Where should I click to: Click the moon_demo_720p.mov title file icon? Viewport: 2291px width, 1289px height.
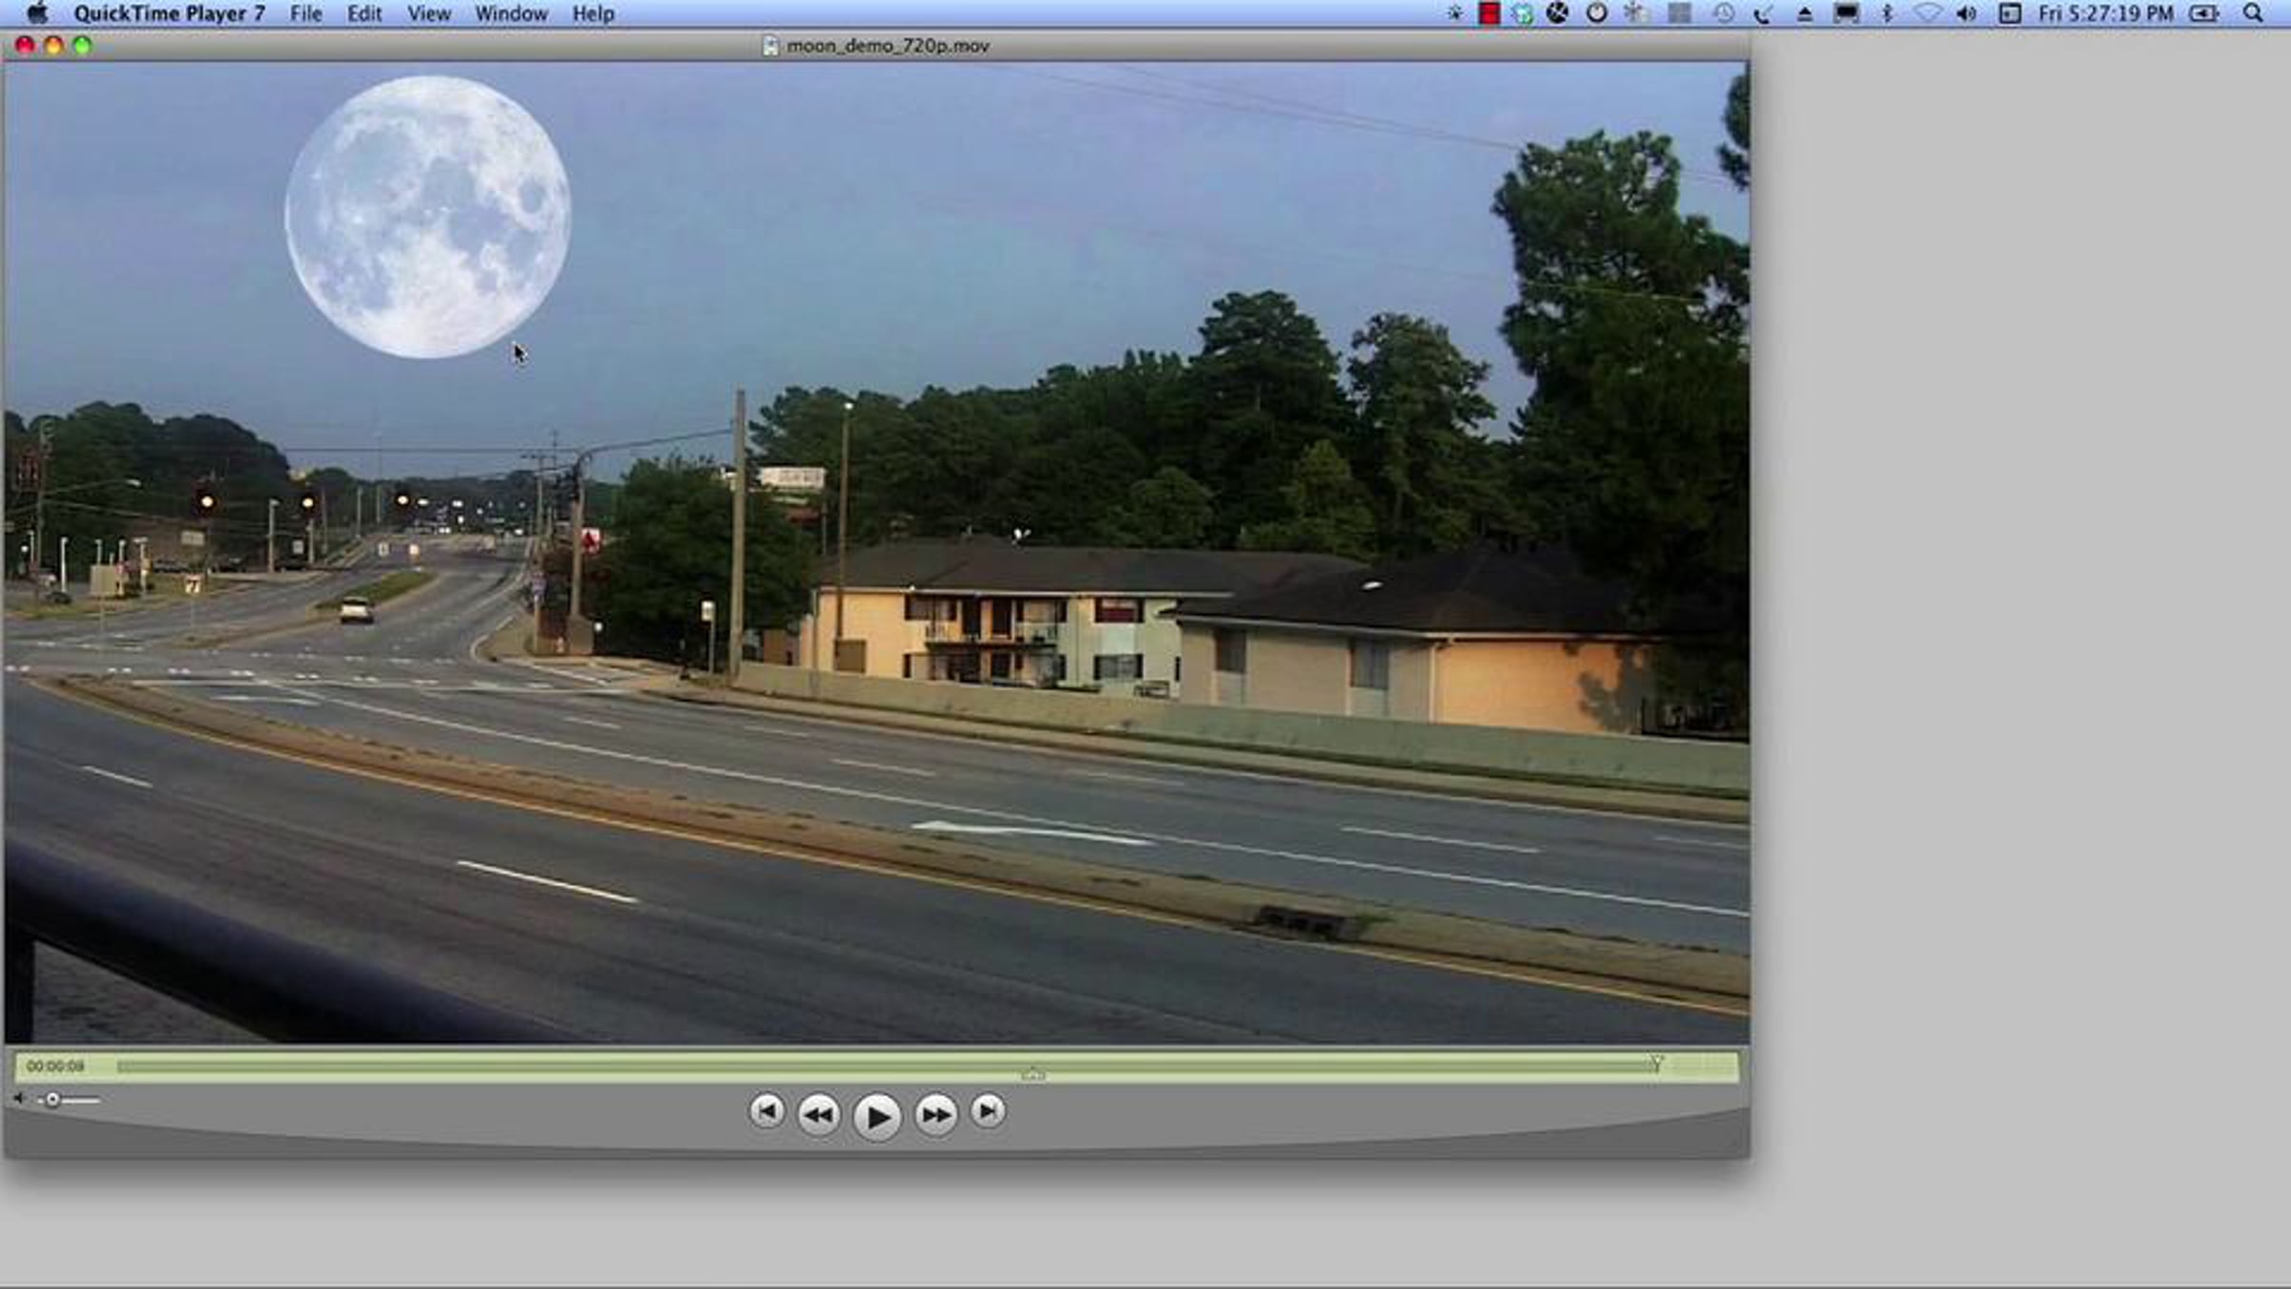pos(770,46)
